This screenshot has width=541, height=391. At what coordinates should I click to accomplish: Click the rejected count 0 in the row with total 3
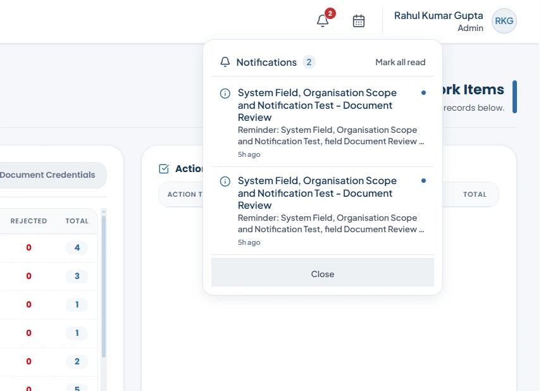(28, 276)
